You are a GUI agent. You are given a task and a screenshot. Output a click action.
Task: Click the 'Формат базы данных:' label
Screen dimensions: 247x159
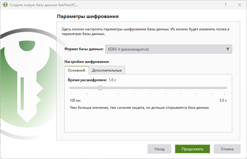pos(84,49)
